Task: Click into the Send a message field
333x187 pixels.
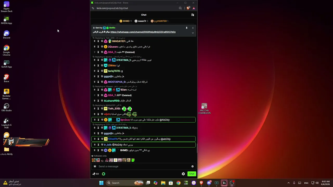Action: 144,166
